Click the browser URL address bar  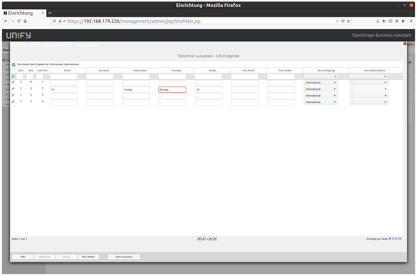click(201, 21)
